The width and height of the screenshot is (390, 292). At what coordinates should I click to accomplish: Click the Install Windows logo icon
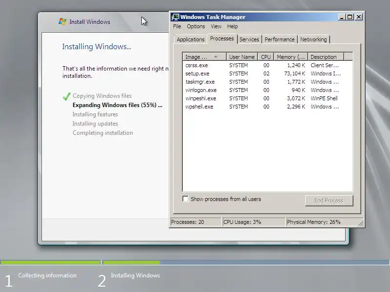62,22
